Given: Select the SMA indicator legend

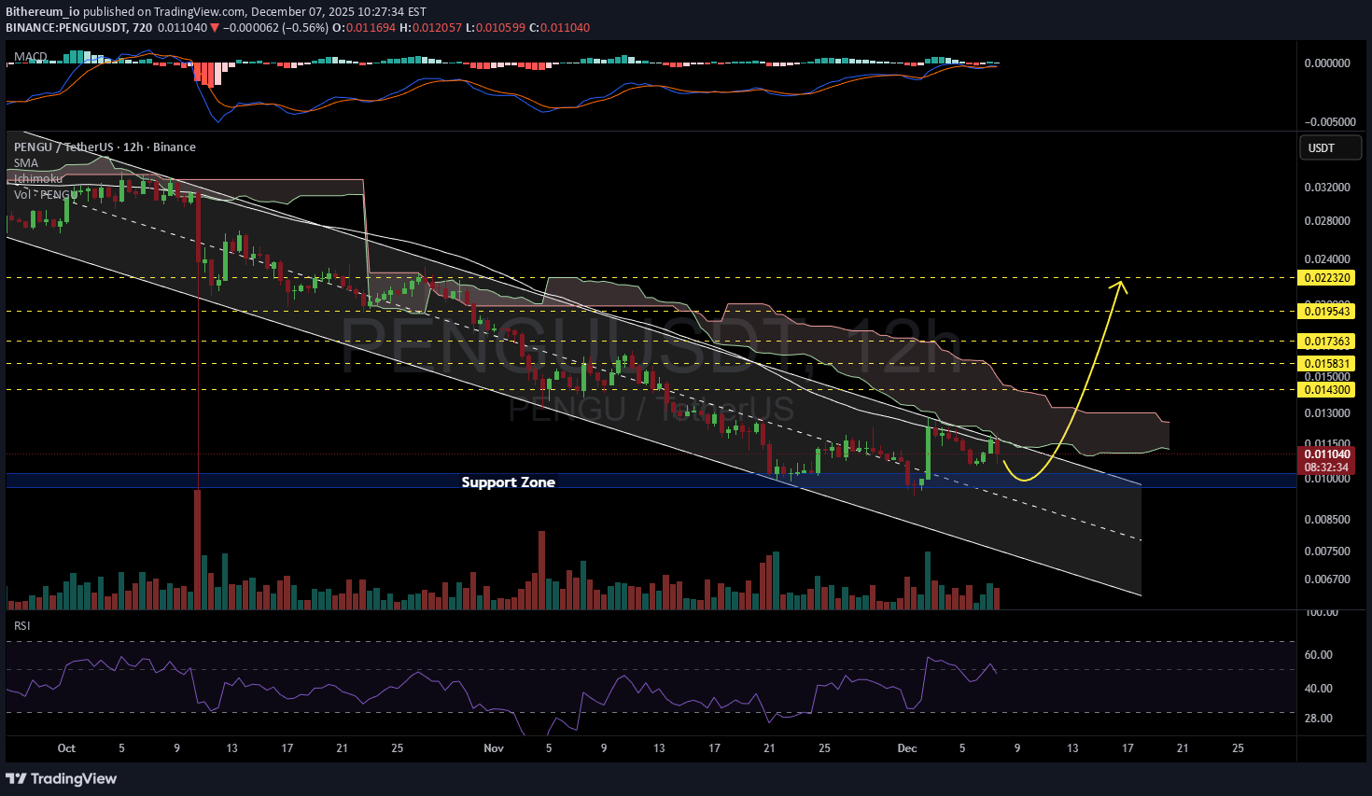Looking at the screenshot, I should (26, 163).
